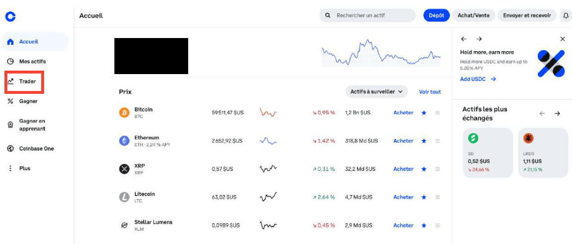Click the Bitcoin coin icon
Screen dimensions: 572x244
(124, 113)
